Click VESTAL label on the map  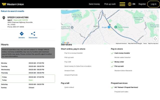(96, 26)
